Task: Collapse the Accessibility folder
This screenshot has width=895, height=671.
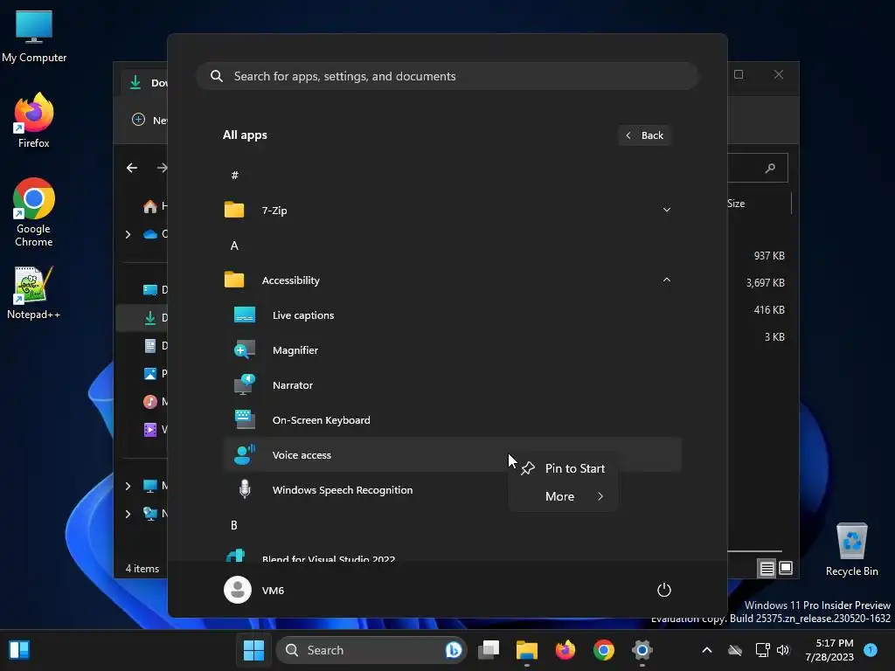Action: tap(666, 280)
